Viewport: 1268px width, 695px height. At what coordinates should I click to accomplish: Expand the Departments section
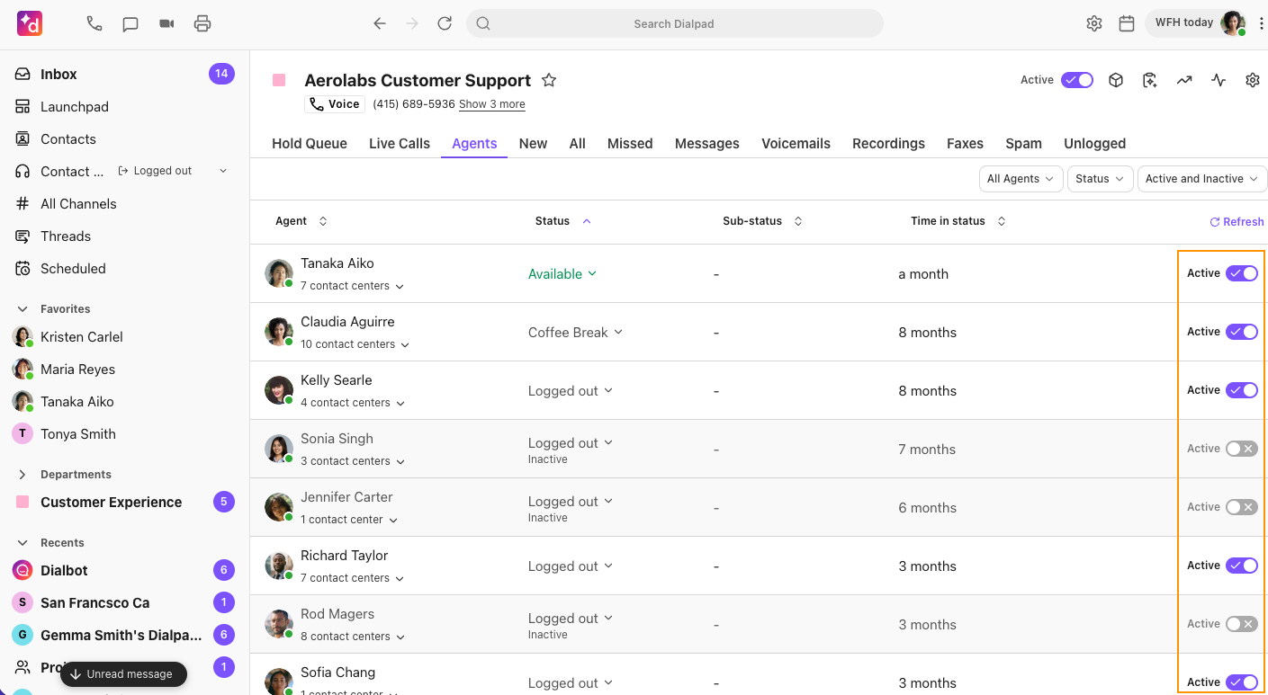22,474
